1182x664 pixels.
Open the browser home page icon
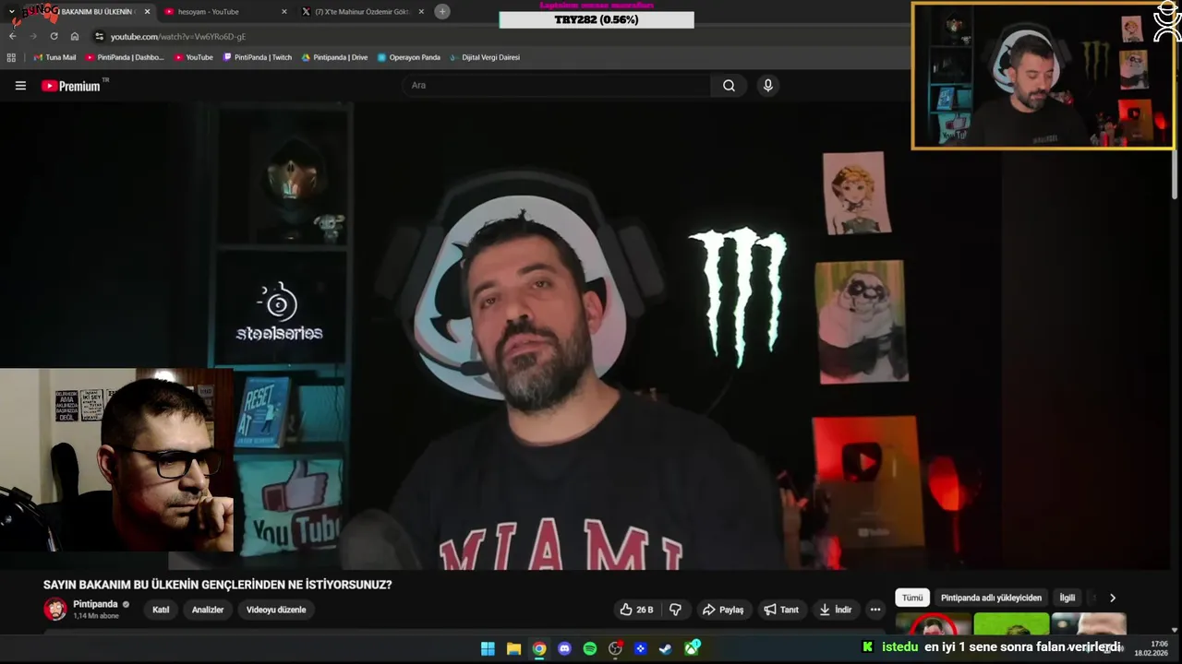click(x=75, y=36)
